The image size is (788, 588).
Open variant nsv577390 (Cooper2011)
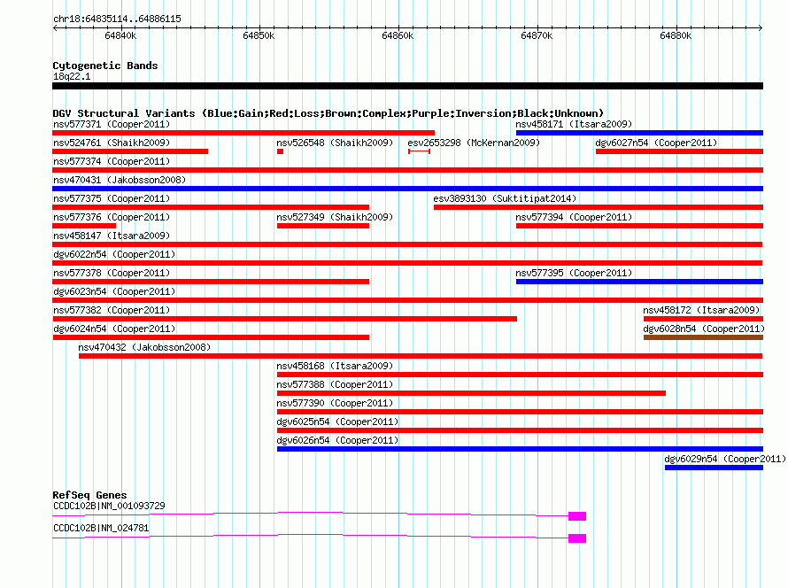[x=335, y=403]
